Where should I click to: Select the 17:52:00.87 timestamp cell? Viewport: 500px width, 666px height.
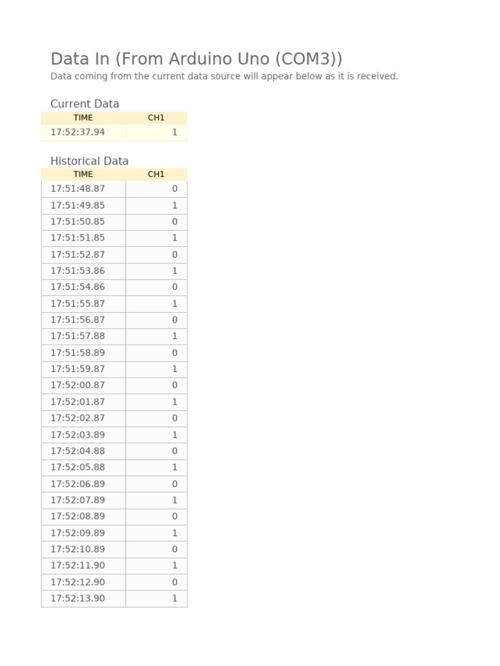click(x=78, y=385)
